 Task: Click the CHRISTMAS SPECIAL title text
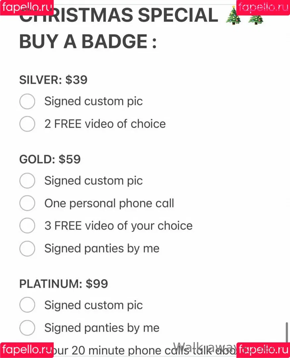pyautogui.click(x=119, y=15)
